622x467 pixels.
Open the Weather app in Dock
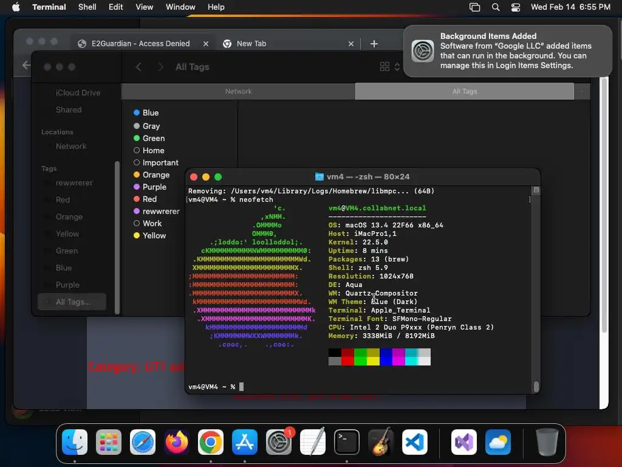click(x=498, y=442)
